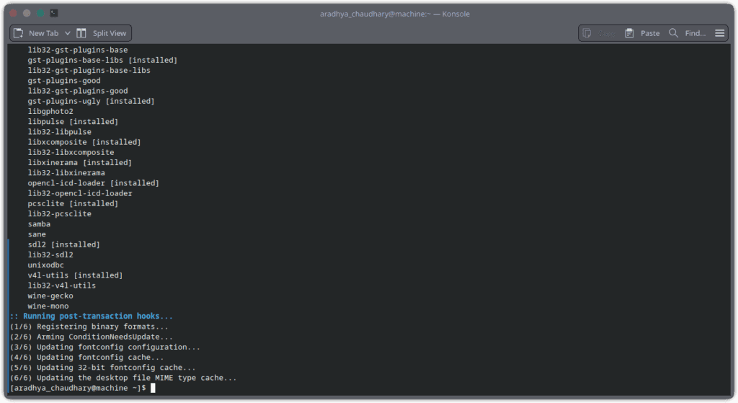The height and width of the screenshot is (403, 738).
Task: Maximize the window using the green button
Action: click(x=40, y=13)
